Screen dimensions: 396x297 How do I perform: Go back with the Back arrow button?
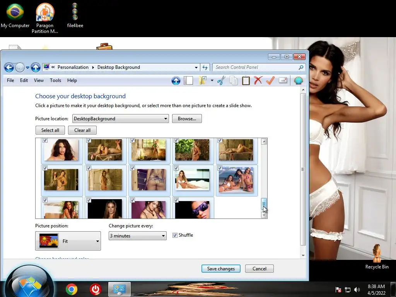click(x=9, y=67)
